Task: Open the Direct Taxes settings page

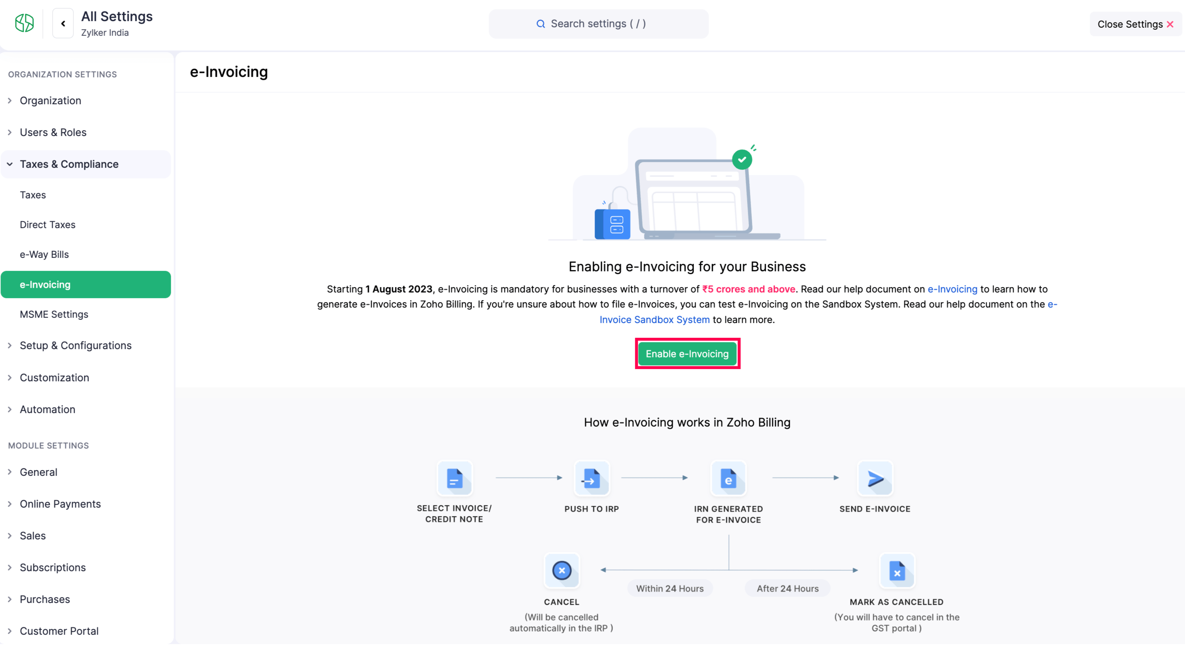Action: pos(86,225)
